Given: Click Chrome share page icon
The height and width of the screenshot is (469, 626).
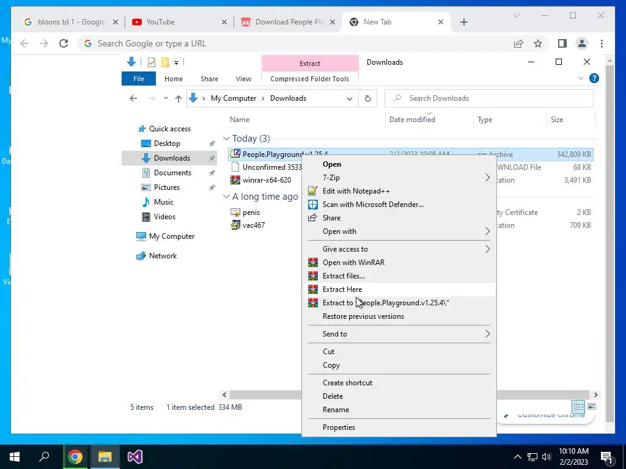Looking at the screenshot, I should click(518, 43).
